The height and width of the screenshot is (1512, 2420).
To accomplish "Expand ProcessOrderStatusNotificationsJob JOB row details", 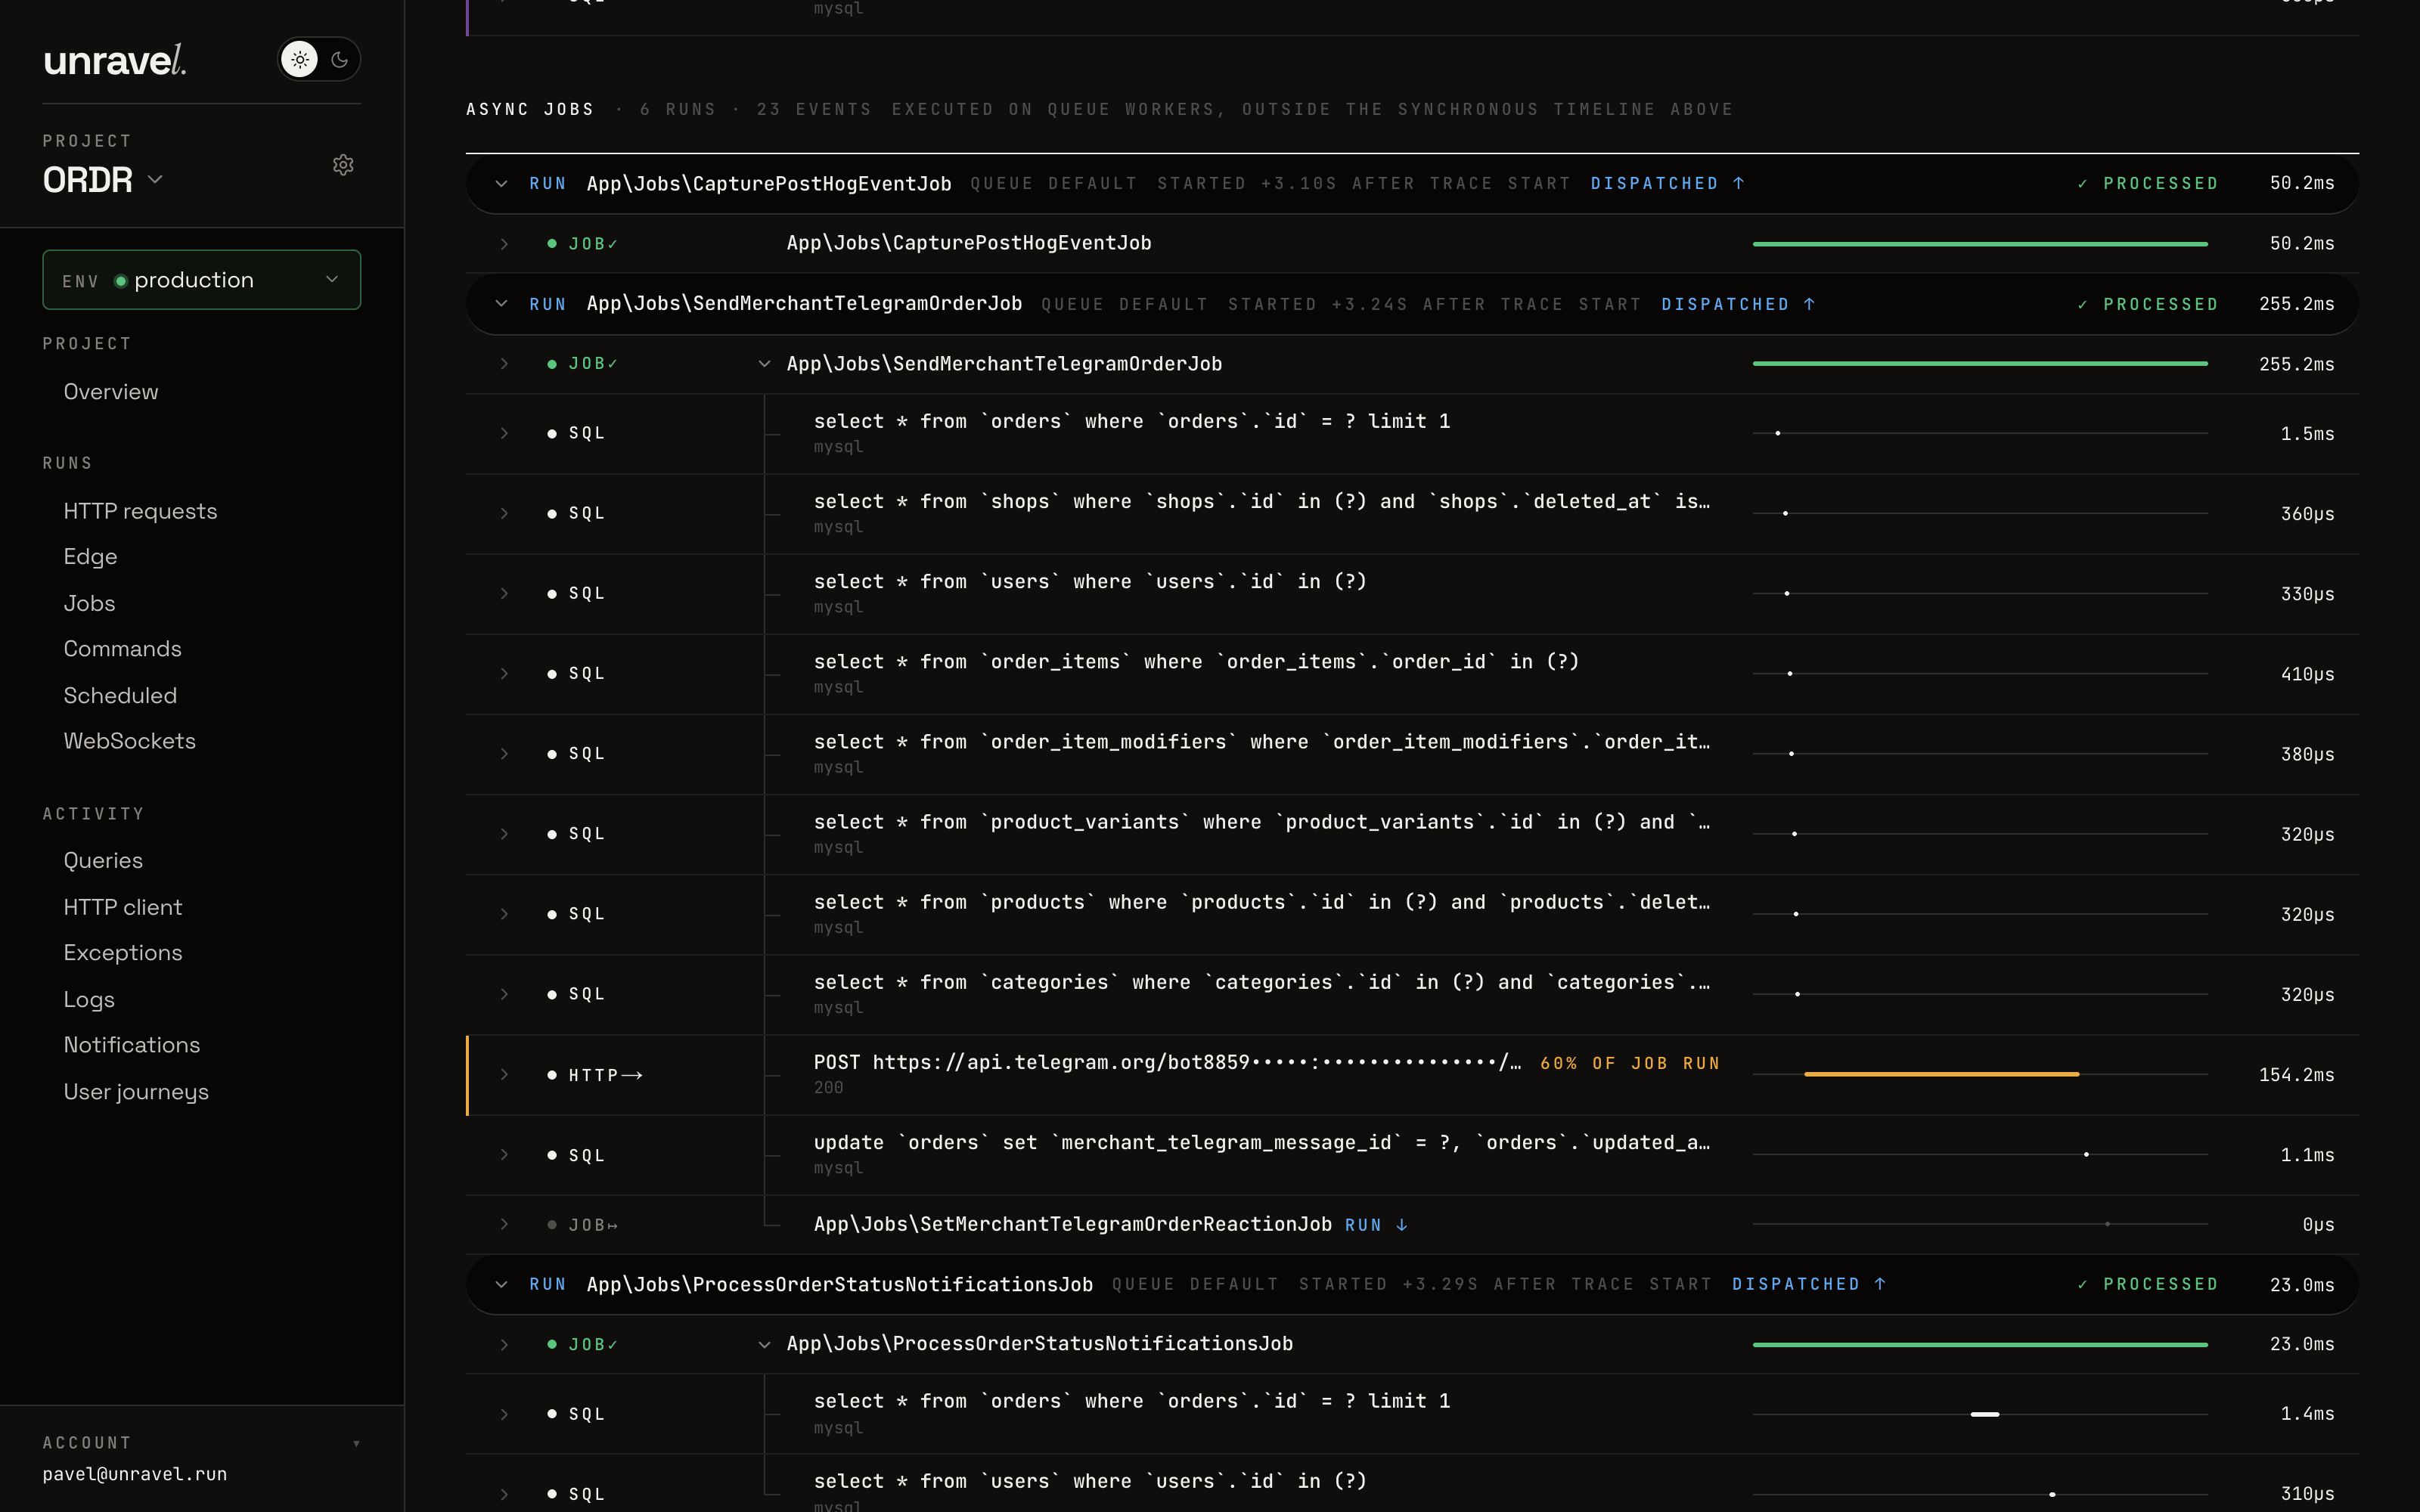I will (x=504, y=1345).
